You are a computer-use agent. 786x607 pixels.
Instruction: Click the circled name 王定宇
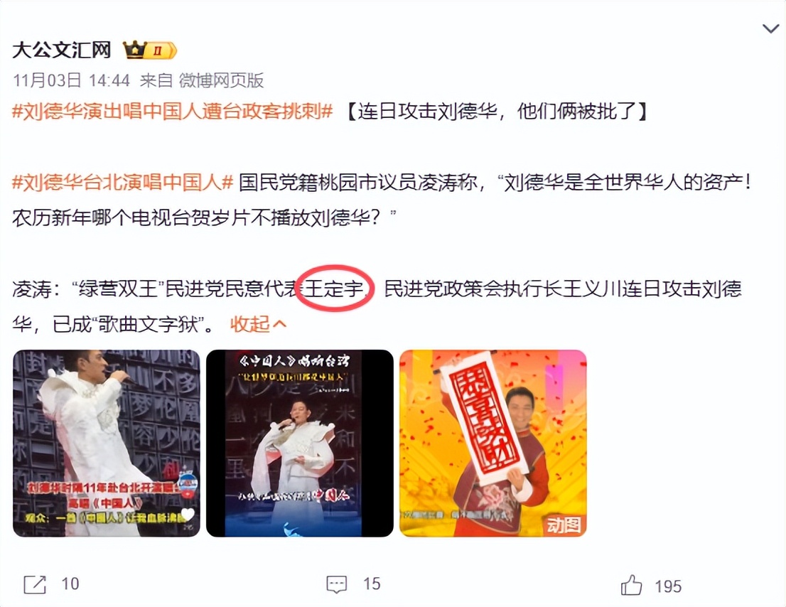point(334,289)
